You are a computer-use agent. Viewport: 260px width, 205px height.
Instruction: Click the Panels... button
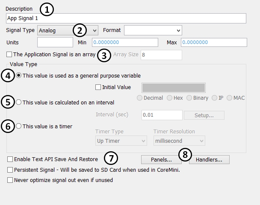161,160
